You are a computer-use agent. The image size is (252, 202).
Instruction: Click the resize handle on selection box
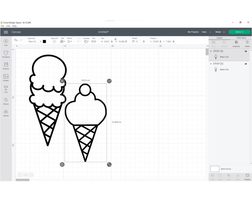[x=109, y=165]
